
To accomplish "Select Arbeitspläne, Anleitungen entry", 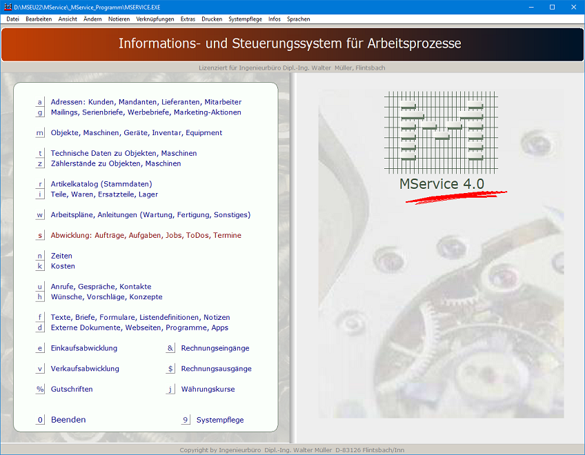I will [150, 215].
